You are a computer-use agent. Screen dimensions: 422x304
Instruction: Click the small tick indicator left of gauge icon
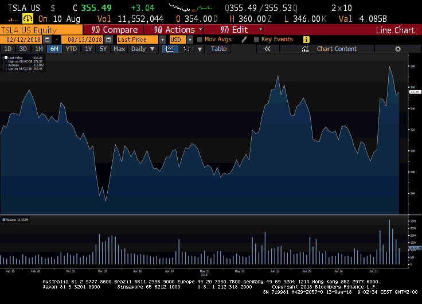coord(13,20)
